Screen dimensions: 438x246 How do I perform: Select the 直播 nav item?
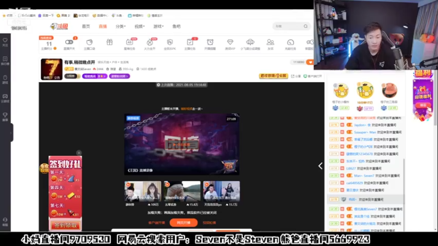click(x=102, y=26)
